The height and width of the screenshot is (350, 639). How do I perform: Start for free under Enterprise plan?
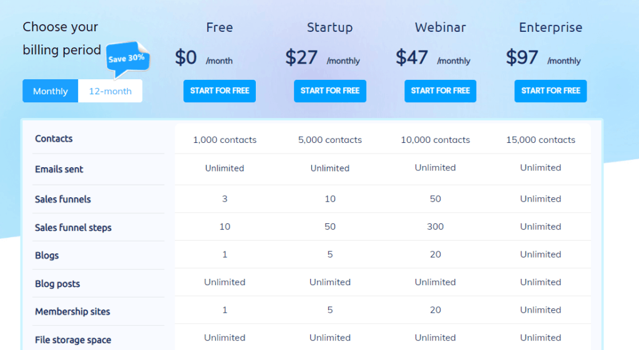click(550, 91)
